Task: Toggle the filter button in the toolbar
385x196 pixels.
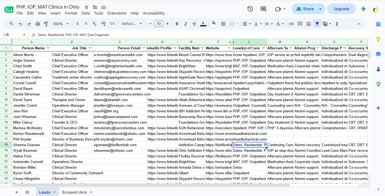Action: 317,24
